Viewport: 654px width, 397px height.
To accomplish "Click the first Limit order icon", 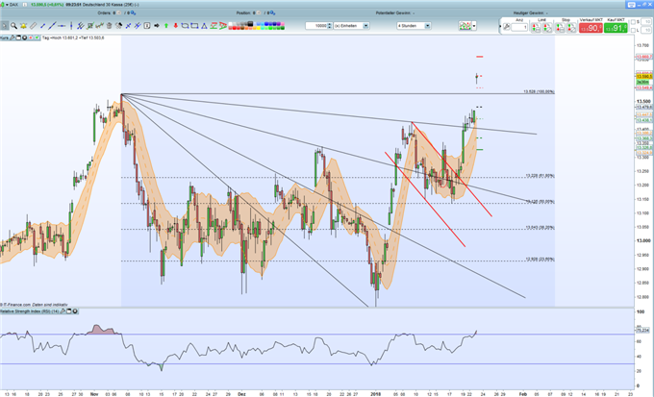I will pos(536,28).
